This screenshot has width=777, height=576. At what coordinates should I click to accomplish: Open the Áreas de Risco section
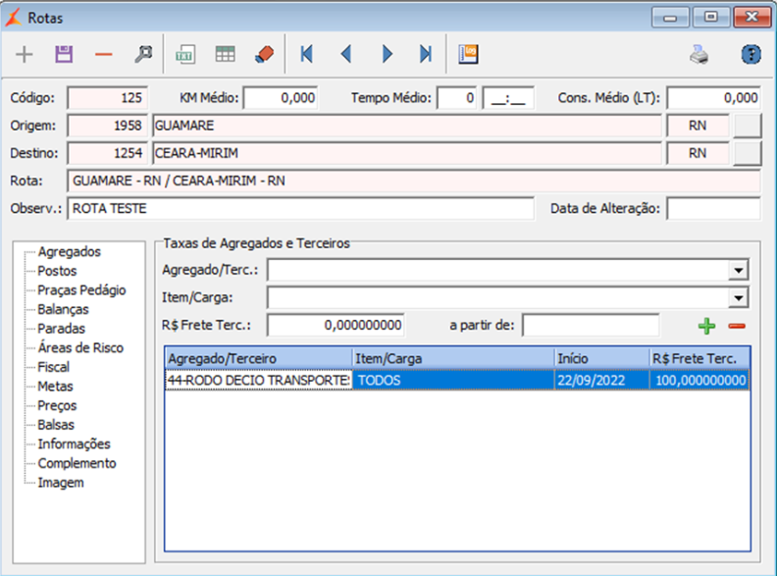click(x=80, y=348)
